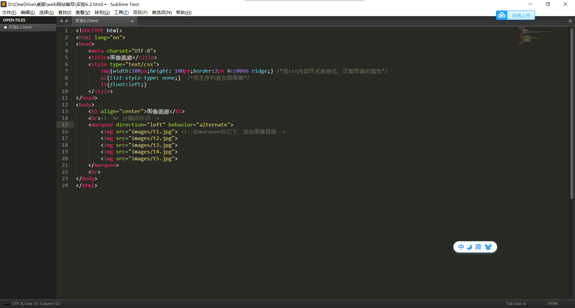Click the unsaved dot beside 实验6.2.html in sidebar
This screenshot has height=308, width=575.
5,27
